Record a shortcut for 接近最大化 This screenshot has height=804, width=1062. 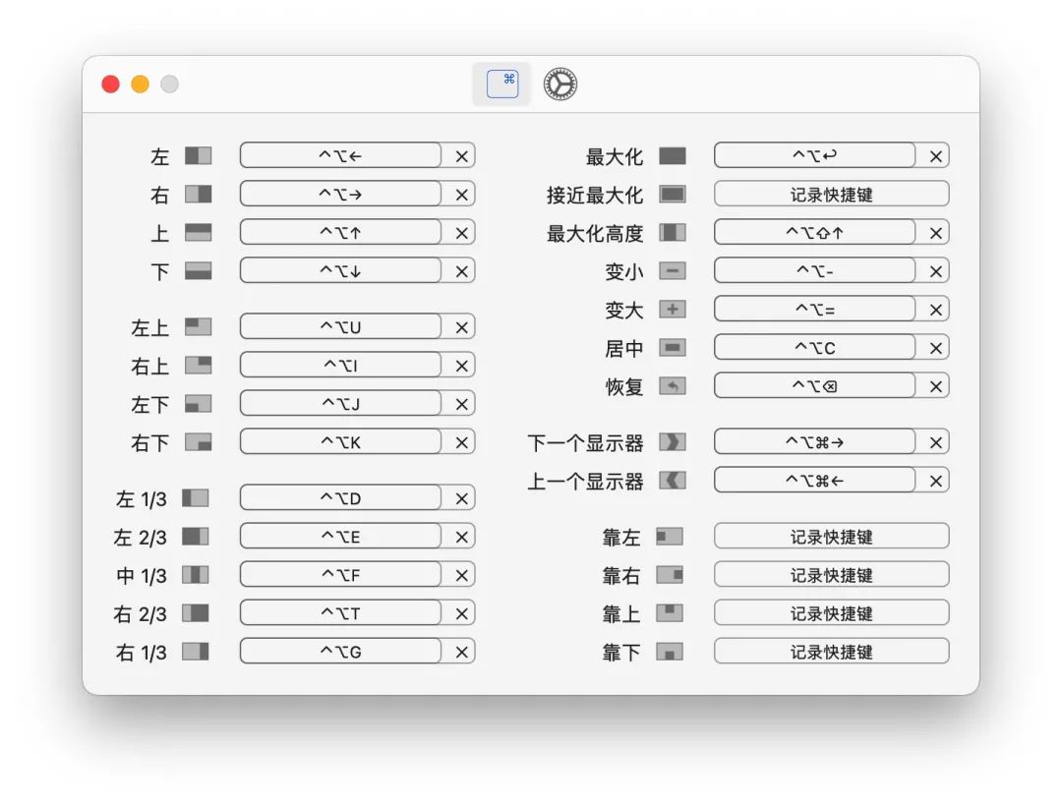831,195
